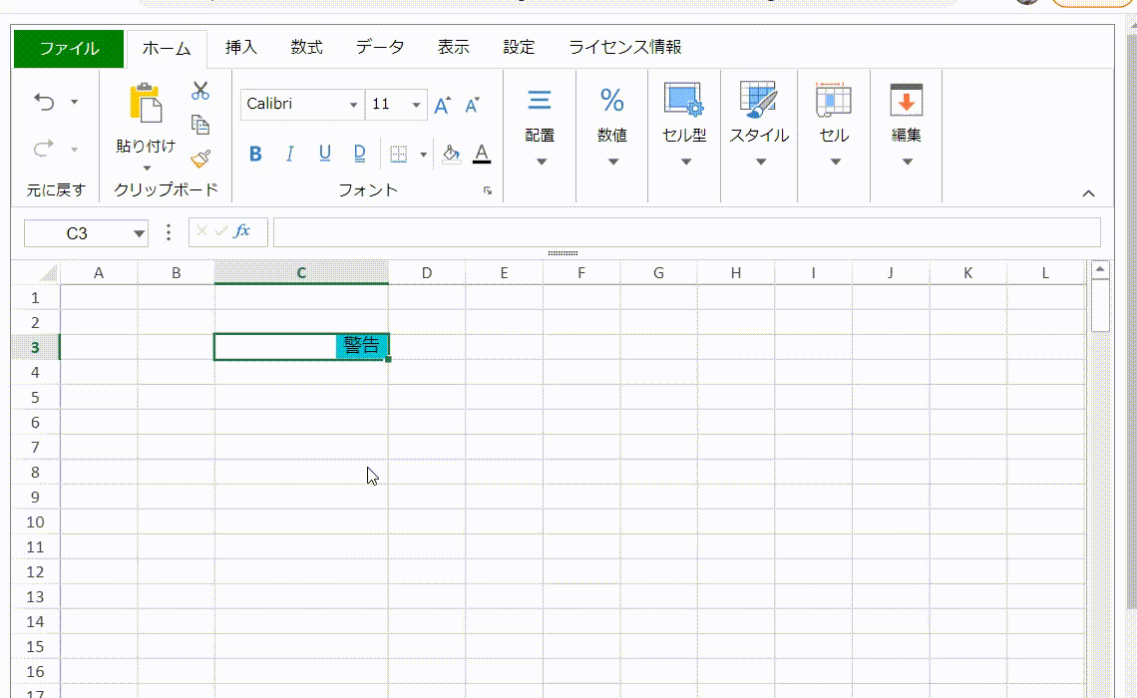
Task: Click the formula bar input field
Action: (686, 232)
